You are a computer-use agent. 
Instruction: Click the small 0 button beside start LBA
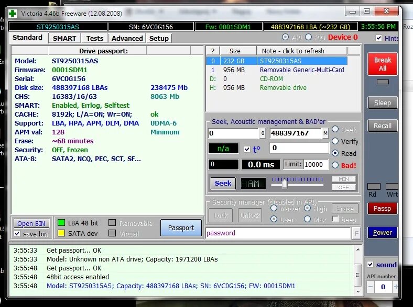[x=263, y=133]
